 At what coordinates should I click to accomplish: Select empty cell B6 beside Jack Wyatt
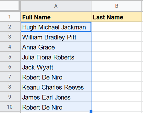pos(117,67)
